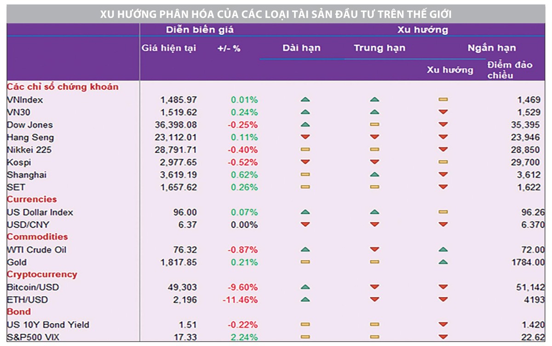552x346 pixels.
Task: Click Shanghai medium-term green up arrow
Action: (374, 175)
